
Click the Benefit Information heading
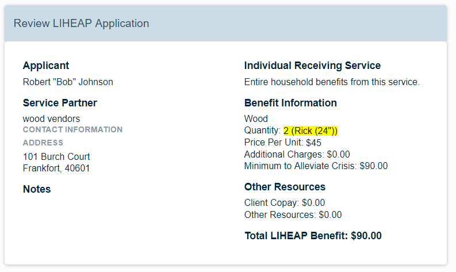[290, 103]
